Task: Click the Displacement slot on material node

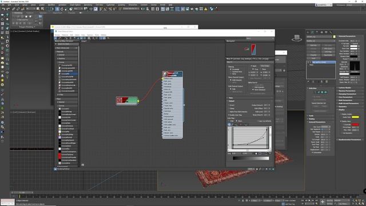Action: pos(172,117)
